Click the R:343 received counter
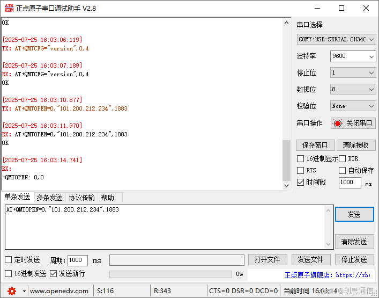379x298 pixels. (162, 290)
